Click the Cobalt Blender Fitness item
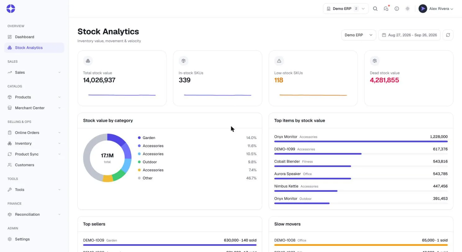 [x=361, y=163]
